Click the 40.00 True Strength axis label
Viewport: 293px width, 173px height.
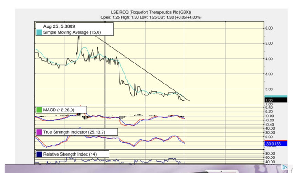pyautogui.click(x=270, y=128)
